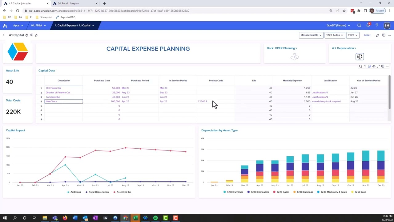Open the Apps dropdown in the navigation bar
394x222 pixels.
(x=18, y=26)
